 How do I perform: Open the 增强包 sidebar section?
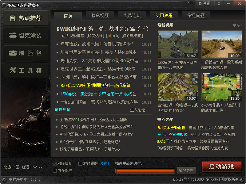coord(26,53)
